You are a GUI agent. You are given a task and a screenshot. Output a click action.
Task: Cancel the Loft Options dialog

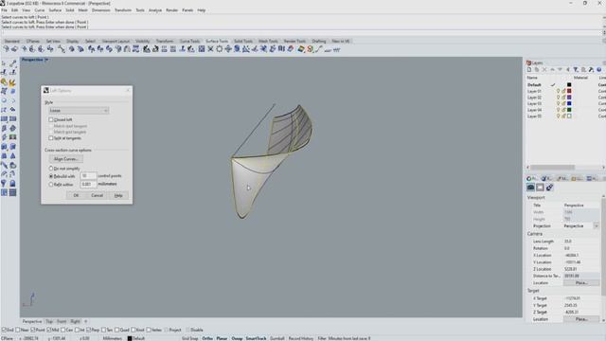coord(97,196)
